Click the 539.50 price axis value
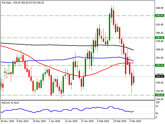 [160, 83]
